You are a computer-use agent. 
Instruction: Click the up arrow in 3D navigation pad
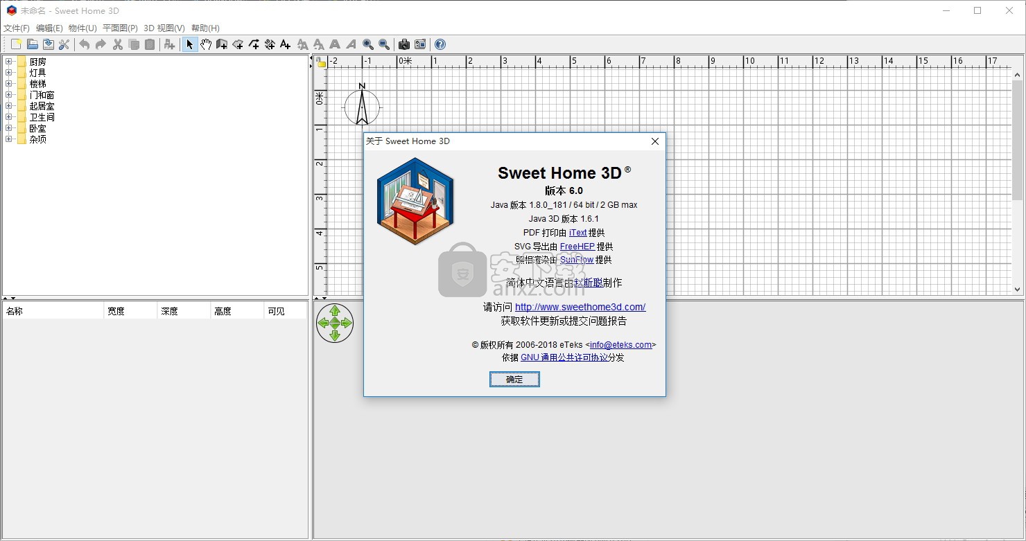(335, 311)
